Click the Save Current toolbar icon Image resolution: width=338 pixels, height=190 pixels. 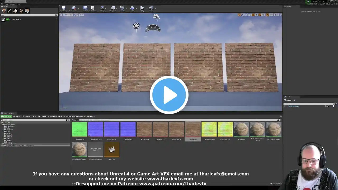63,8
